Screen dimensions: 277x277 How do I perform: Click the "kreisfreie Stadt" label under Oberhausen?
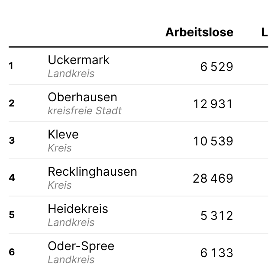click(84, 111)
